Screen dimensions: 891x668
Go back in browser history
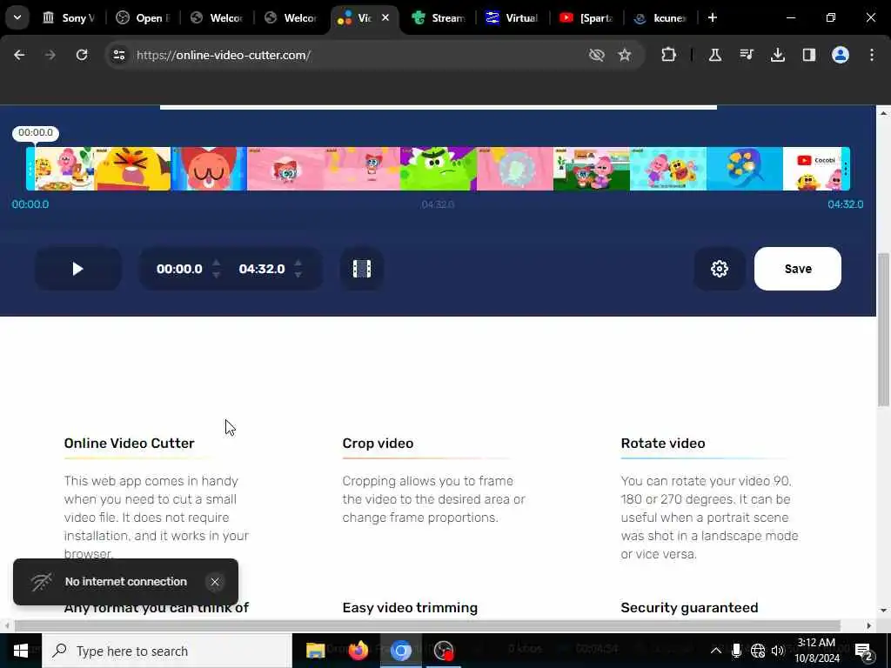[x=19, y=55]
